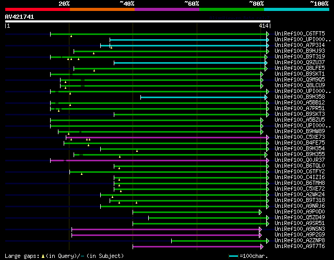Open hit UniRef100_Q8LFE5
The height and width of the screenshot is (260, 334).
point(300,68)
